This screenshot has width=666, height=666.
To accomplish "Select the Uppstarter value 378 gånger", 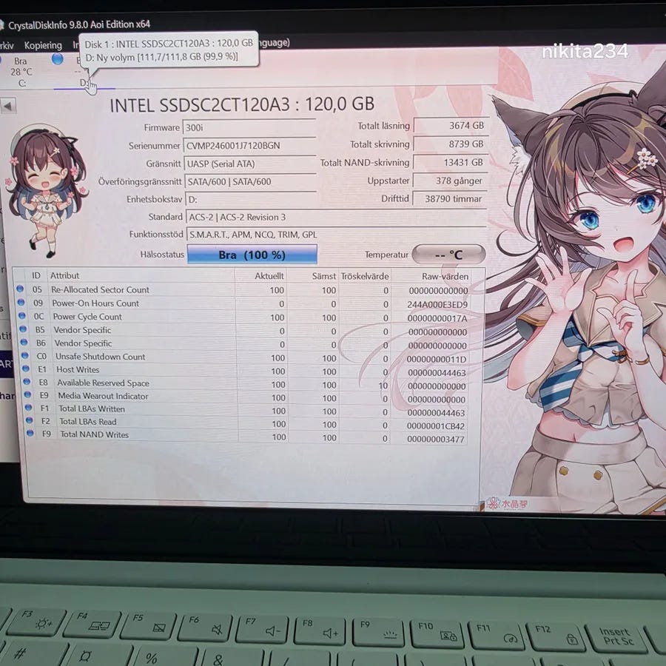I will coord(450,181).
